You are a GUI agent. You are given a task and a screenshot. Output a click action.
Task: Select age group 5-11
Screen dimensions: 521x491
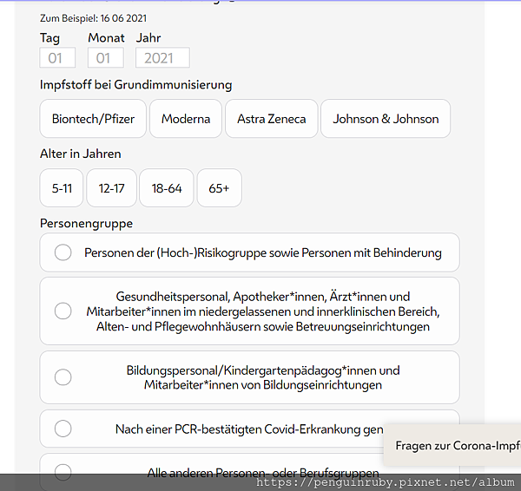62,188
